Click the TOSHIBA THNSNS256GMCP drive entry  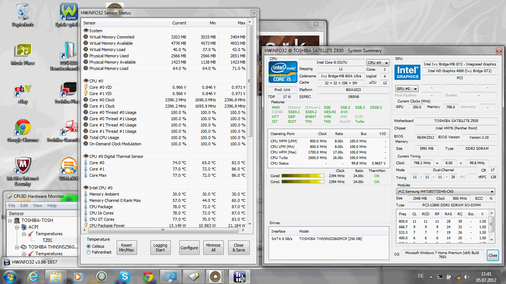[329, 239]
